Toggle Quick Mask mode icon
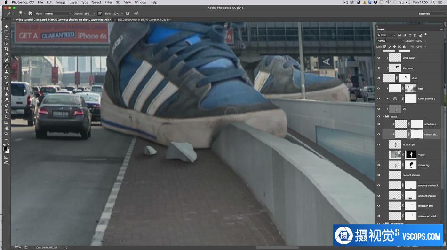The width and height of the screenshot is (447, 250). pyautogui.click(x=6, y=157)
